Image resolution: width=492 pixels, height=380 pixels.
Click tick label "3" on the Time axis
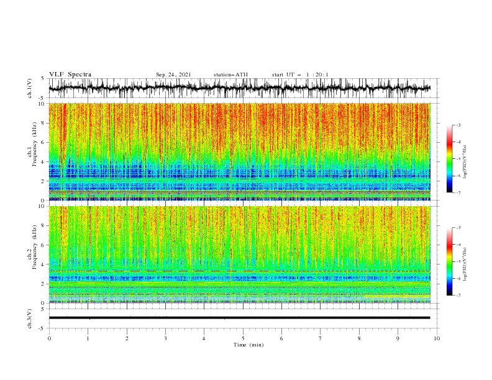click(x=165, y=338)
